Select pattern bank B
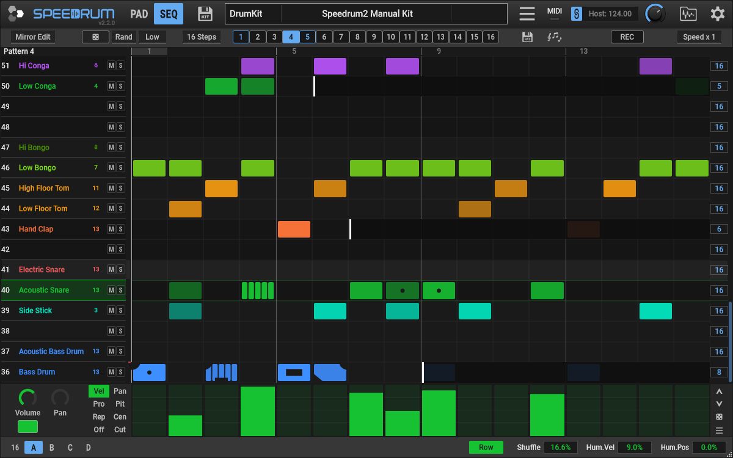 pyautogui.click(x=52, y=448)
